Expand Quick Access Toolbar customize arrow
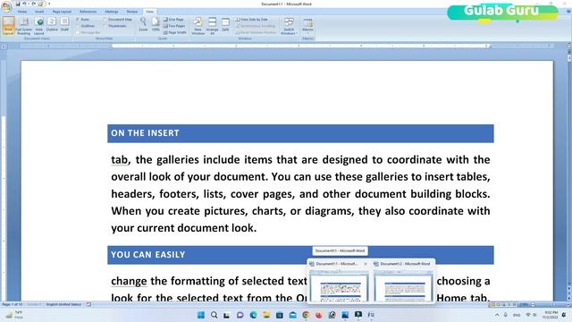 pos(49,4)
